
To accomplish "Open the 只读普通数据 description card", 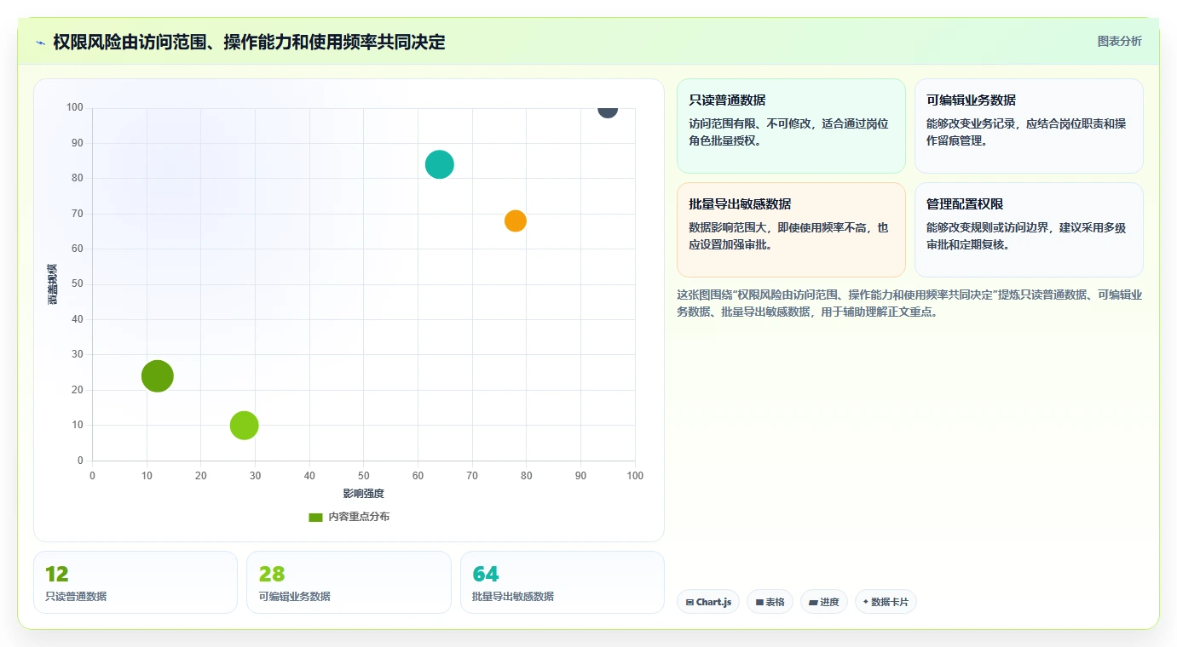I will pyautogui.click(x=791, y=126).
